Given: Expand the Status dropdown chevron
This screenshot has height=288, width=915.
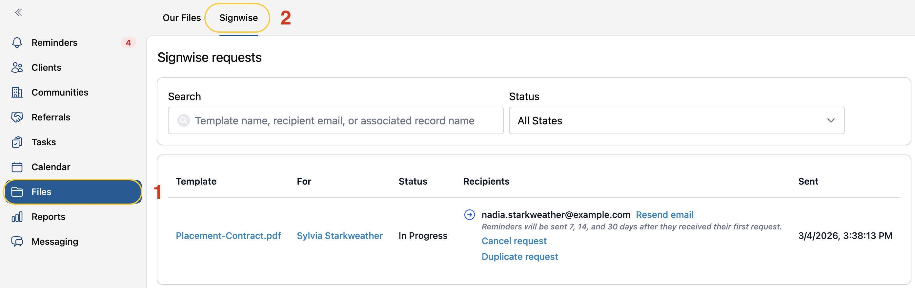Looking at the screenshot, I should pos(830,121).
